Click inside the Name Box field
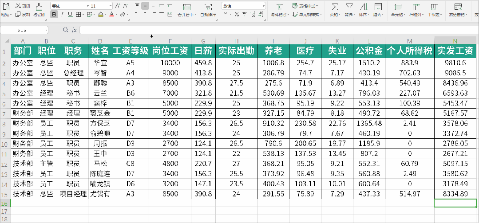 [22, 30]
